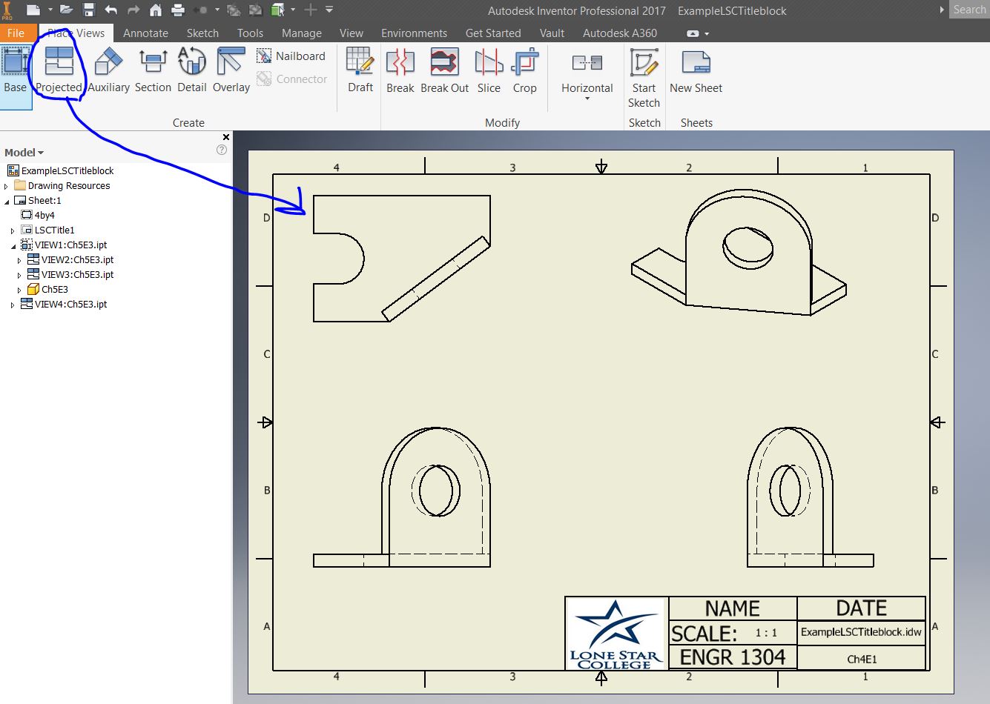Screen dimensions: 990x704
Task: Click the Overlay view tool
Action: coord(231,71)
